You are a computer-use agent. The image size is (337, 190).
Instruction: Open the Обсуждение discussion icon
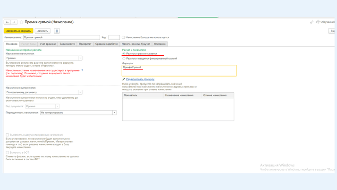318,22
